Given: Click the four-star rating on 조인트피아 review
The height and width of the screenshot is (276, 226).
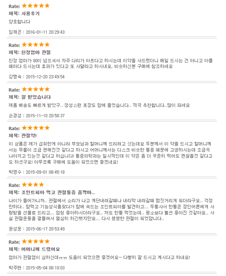Looking at the screenshot, I should pyautogui.click(x=33, y=185).
